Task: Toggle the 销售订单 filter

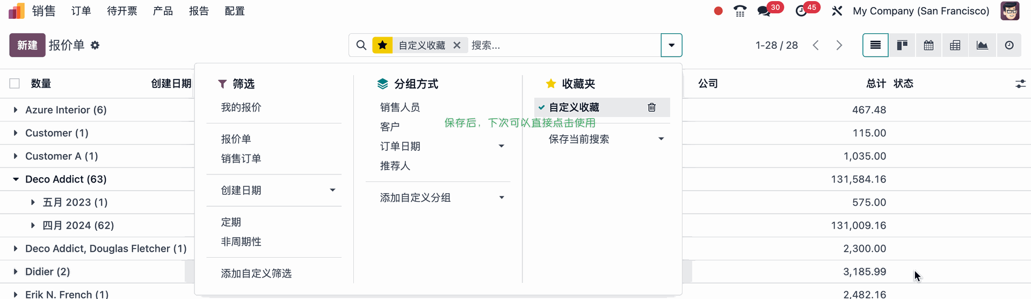Action: point(241,158)
